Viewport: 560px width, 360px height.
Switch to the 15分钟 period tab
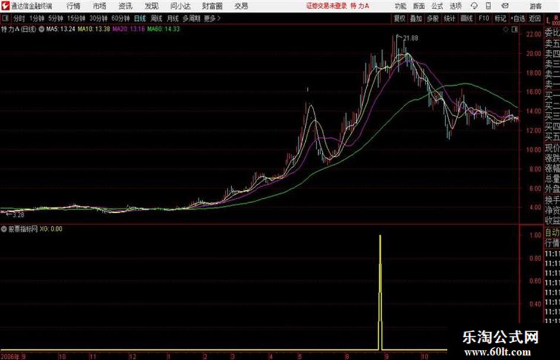click(76, 18)
